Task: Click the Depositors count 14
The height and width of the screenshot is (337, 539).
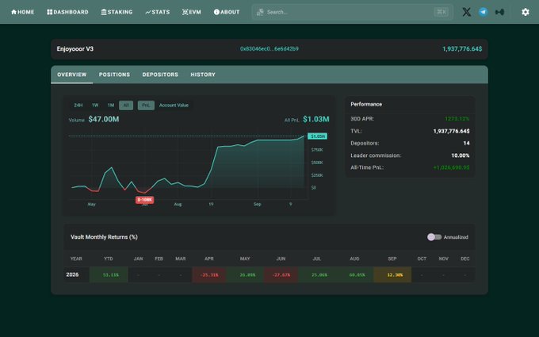Action: tap(466, 143)
